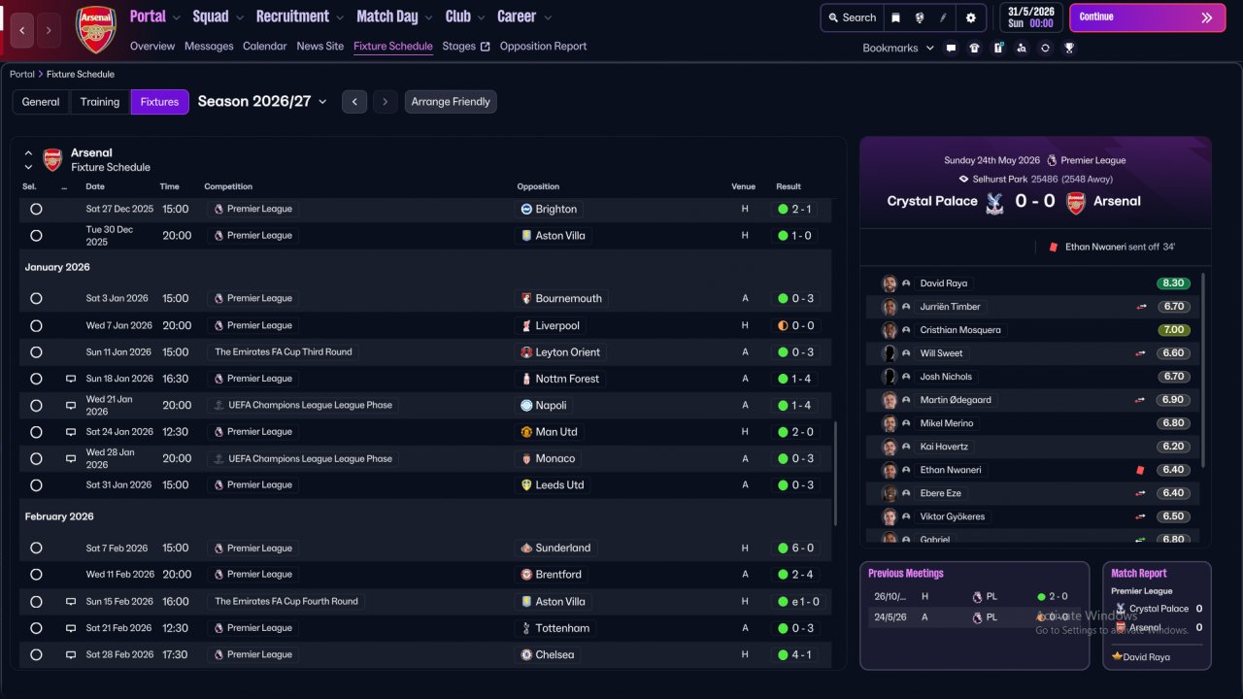1243x699 pixels.
Task: Click the TV icon on the Tottenham row
Action: (71, 628)
